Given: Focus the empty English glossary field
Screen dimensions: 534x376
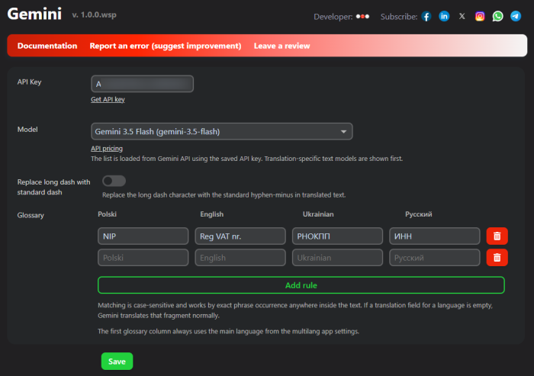Looking at the screenshot, I should [x=240, y=258].
